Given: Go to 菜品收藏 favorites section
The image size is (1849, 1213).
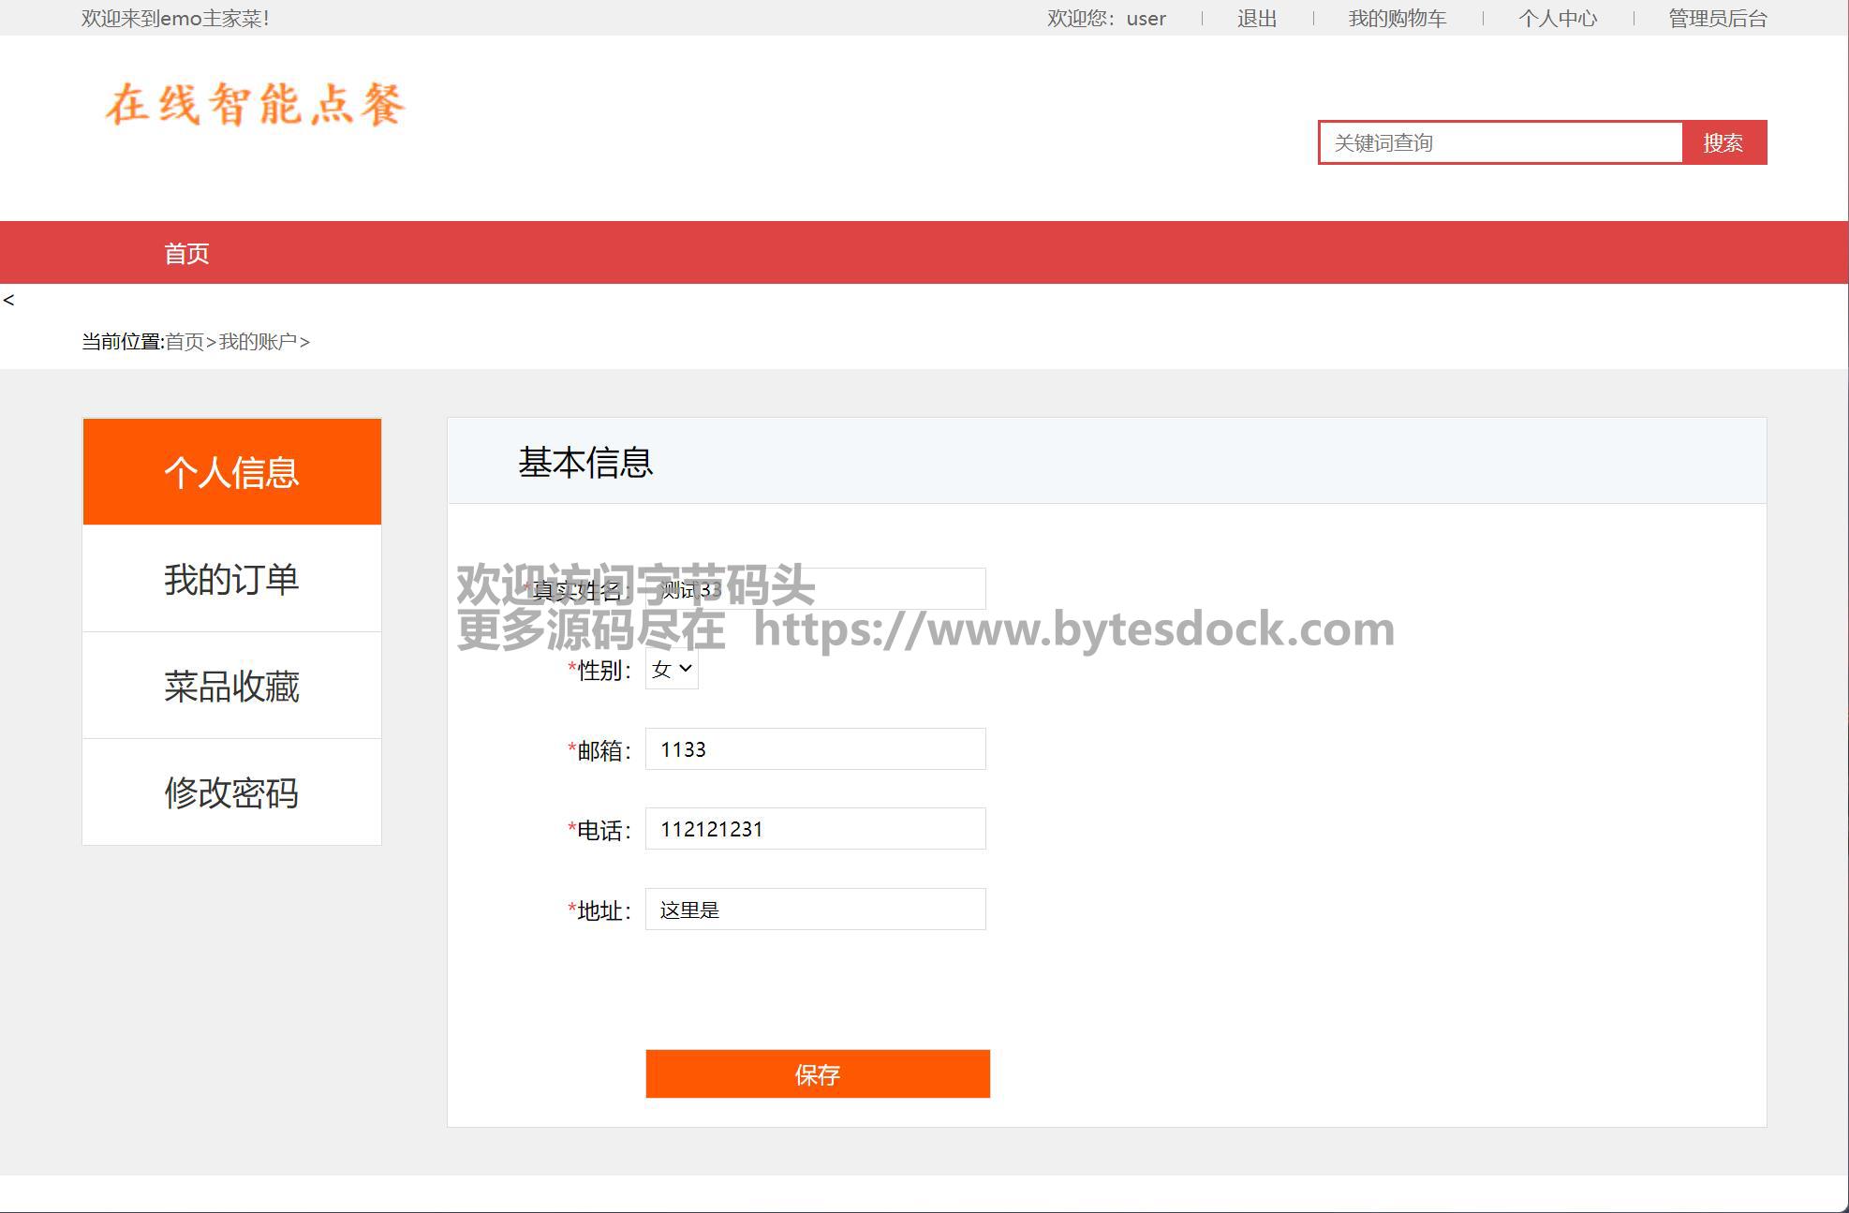Looking at the screenshot, I should (231, 686).
